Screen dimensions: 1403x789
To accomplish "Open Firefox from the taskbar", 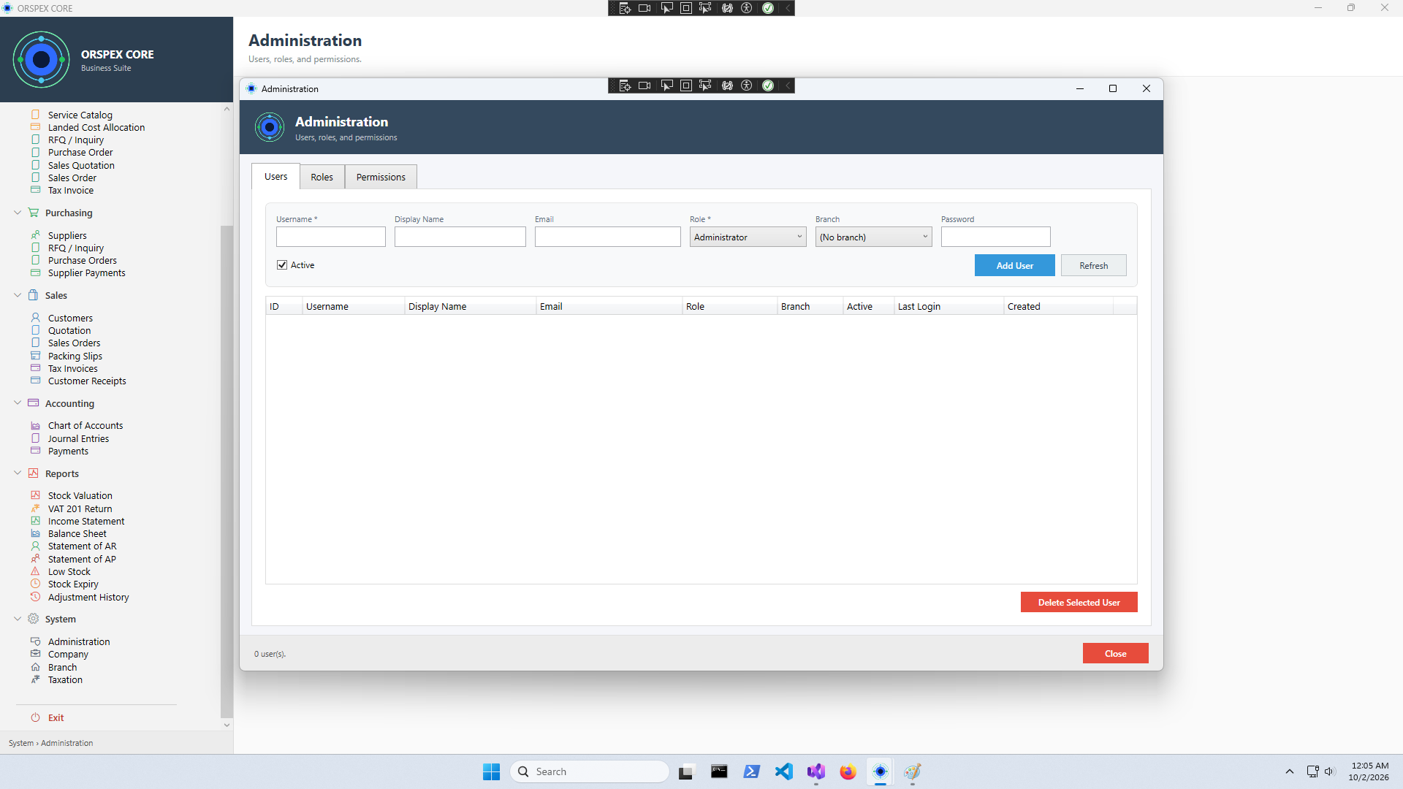I will click(848, 771).
